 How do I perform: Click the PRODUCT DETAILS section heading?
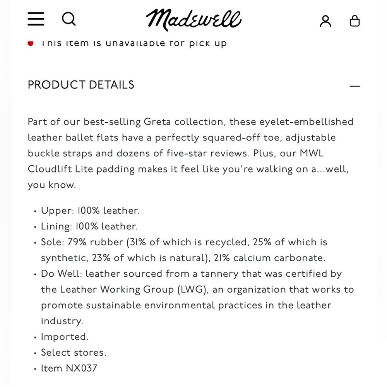81,85
